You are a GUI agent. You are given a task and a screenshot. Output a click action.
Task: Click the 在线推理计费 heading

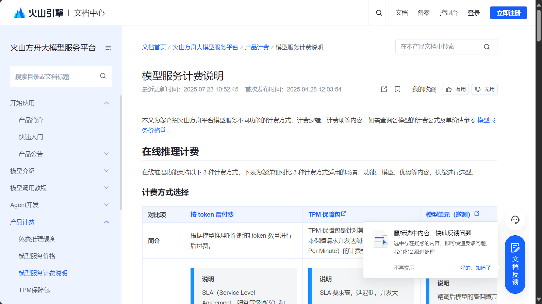click(170, 152)
